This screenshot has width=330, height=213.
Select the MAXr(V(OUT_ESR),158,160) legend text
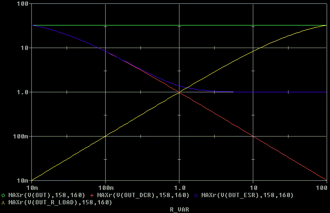(247, 196)
